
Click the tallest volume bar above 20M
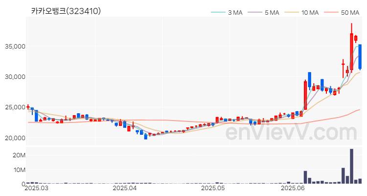click(351, 166)
